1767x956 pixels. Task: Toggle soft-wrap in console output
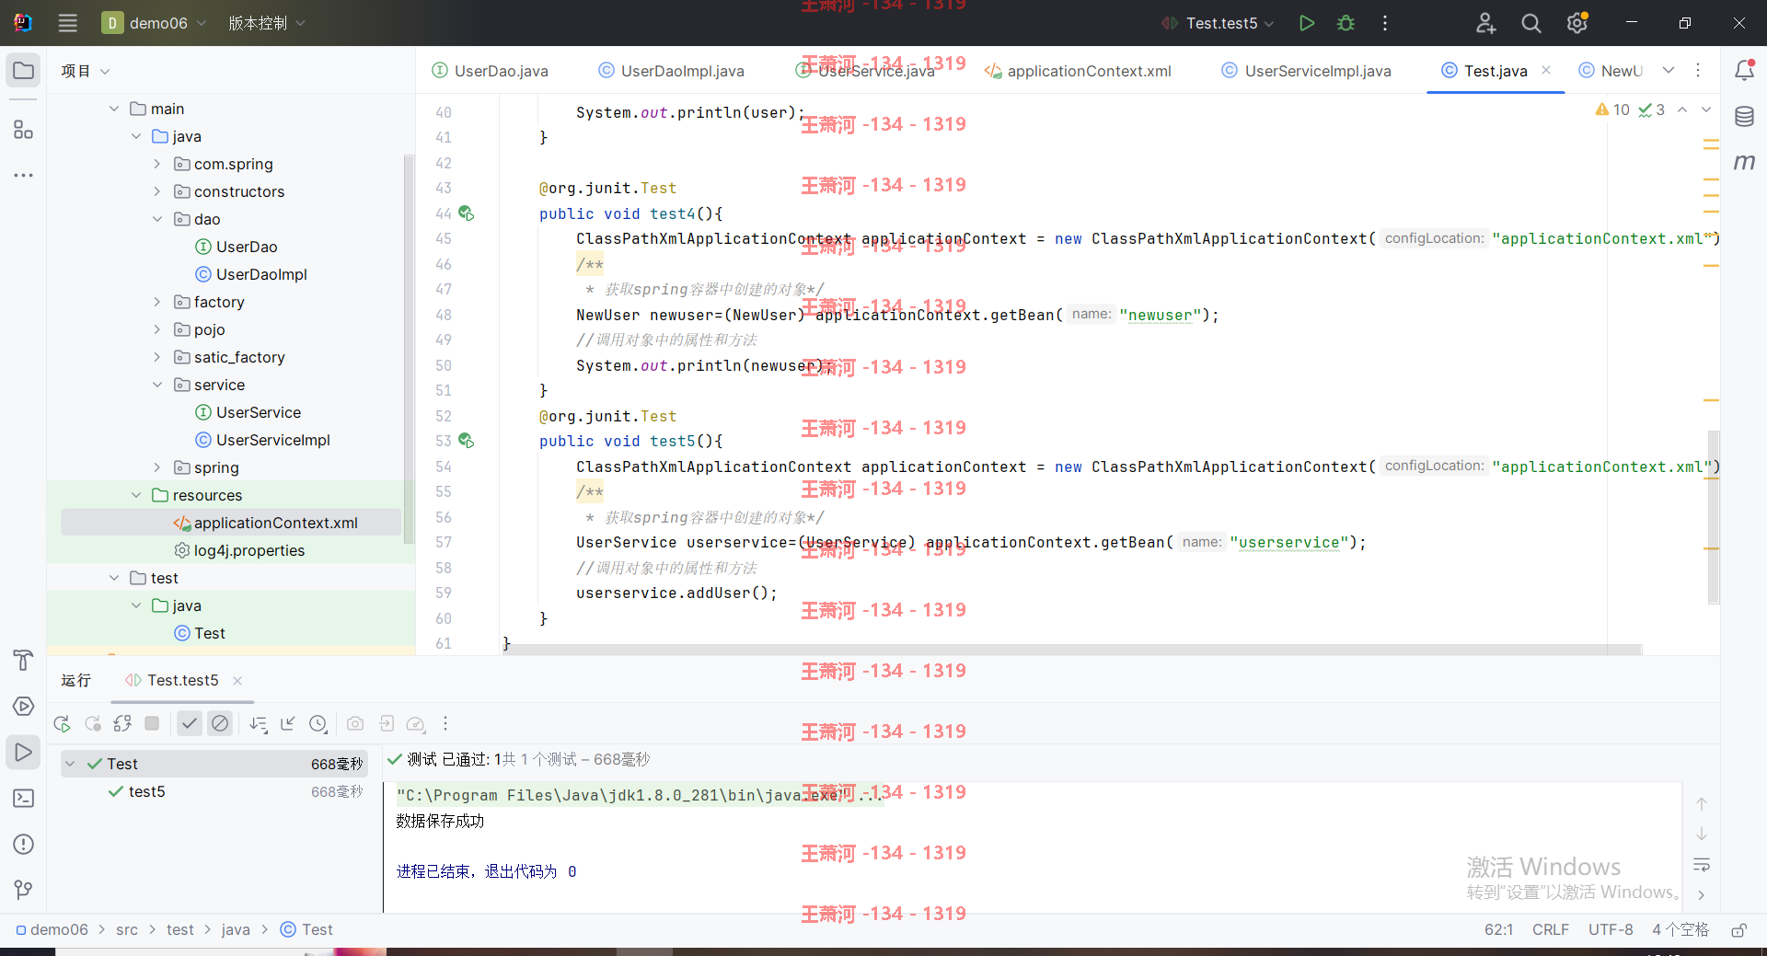point(1702,864)
